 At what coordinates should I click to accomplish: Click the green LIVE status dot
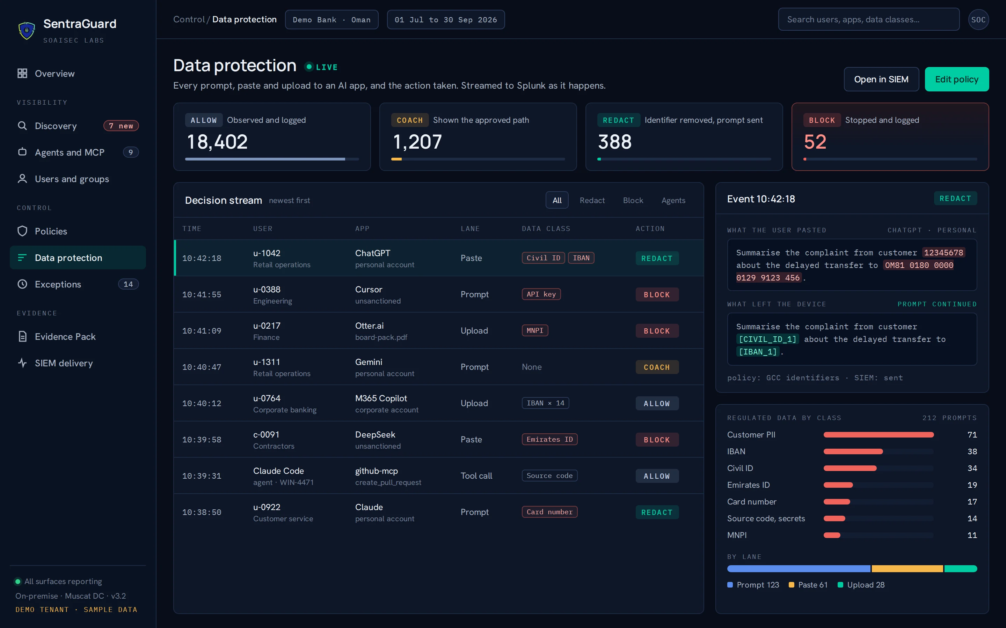coord(309,66)
